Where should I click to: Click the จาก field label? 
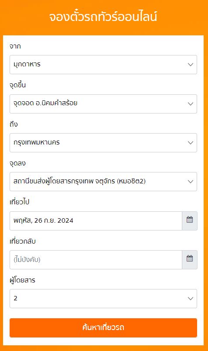(x=15, y=46)
